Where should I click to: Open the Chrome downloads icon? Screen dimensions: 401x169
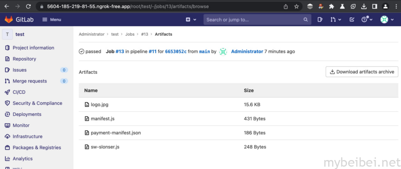(x=364, y=6)
